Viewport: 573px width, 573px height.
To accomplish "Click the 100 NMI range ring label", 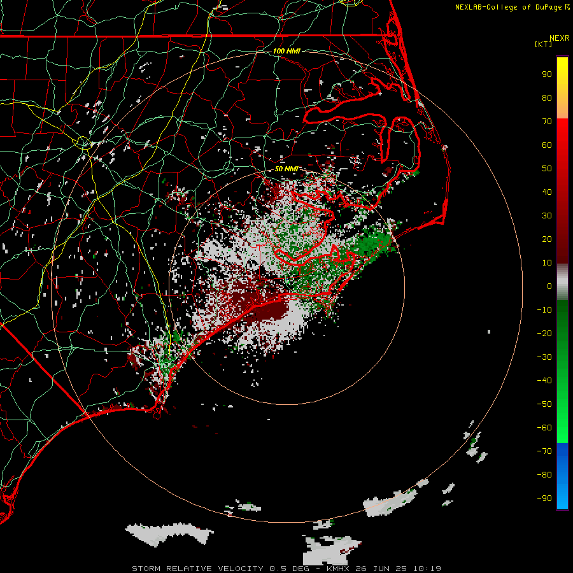I will click(286, 51).
